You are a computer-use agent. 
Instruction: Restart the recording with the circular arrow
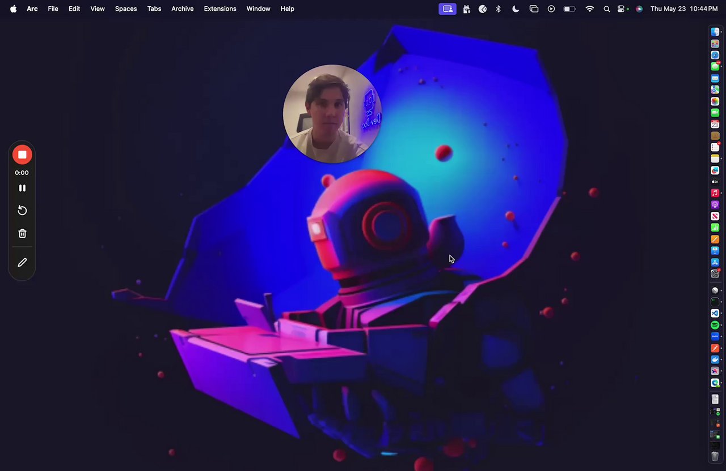point(22,211)
